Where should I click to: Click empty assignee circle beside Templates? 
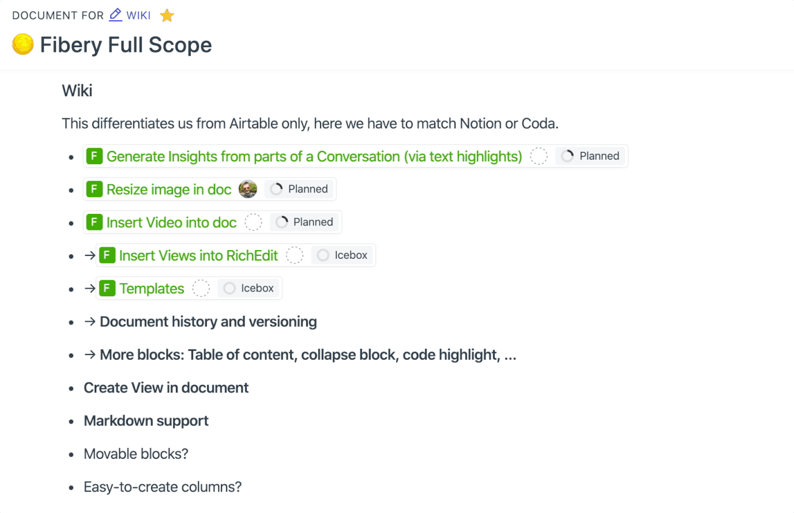pos(201,288)
